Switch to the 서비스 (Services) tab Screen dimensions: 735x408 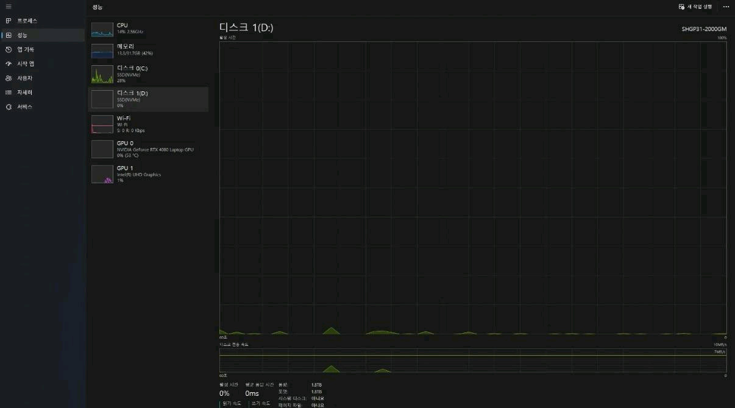click(26, 107)
